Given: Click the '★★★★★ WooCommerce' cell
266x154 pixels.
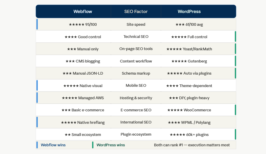Looking at the screenshot, I should pyautogui.click(x=189, y=110).
